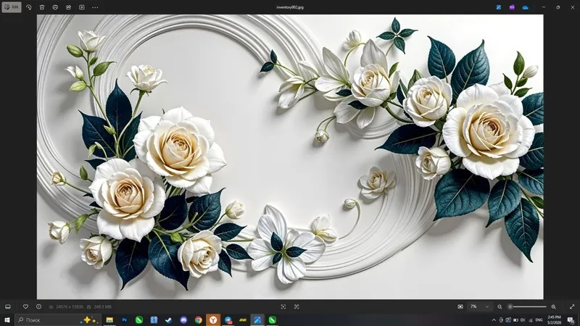Click the zoom in magnifier icon
Image resolution: width=580 pixels, height=326 pixels.
pyautogui.click(x=553, y=306)
